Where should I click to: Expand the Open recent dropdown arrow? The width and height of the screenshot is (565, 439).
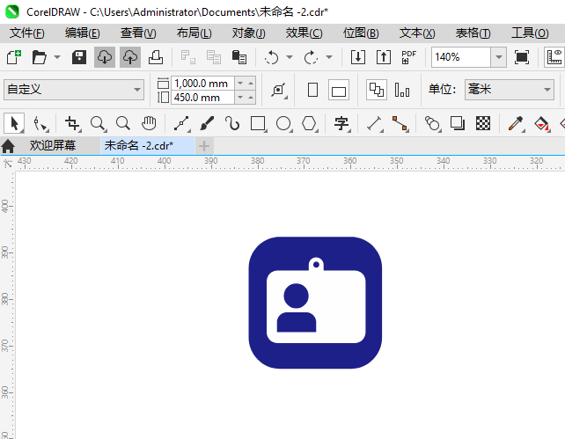tap(57, 57)
